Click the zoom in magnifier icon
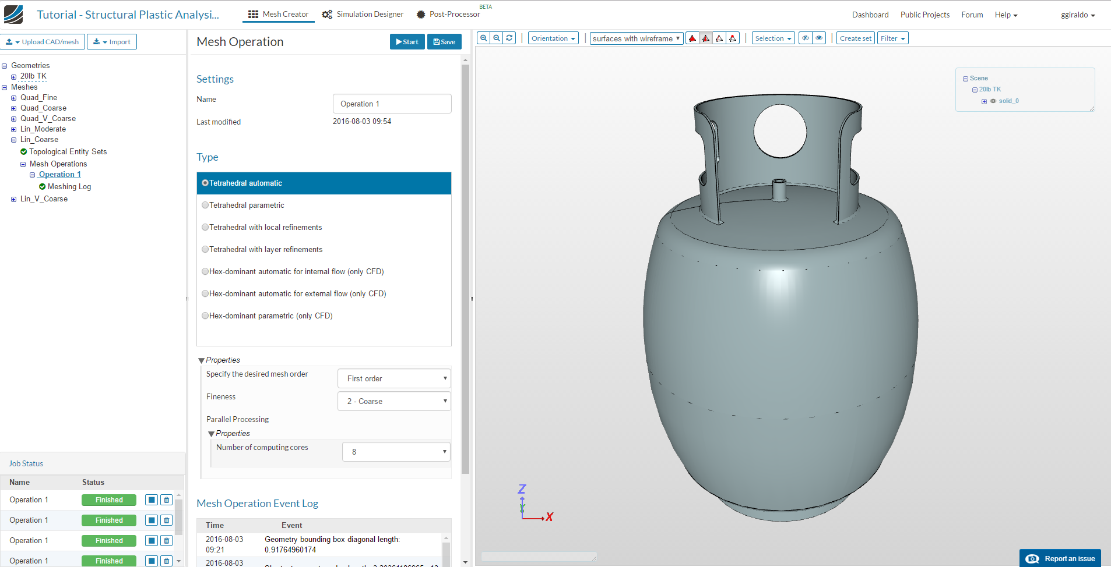This screenshot has height=567, width=1111. tap(483, 38)
